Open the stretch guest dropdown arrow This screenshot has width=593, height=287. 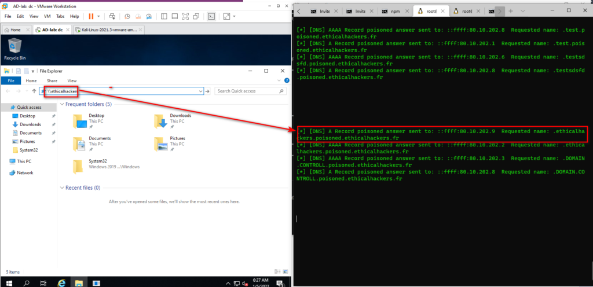coord(235,16)
